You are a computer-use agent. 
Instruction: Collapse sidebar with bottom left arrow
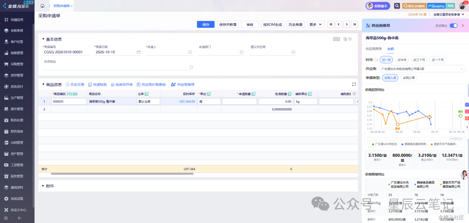tap(20, 218)
